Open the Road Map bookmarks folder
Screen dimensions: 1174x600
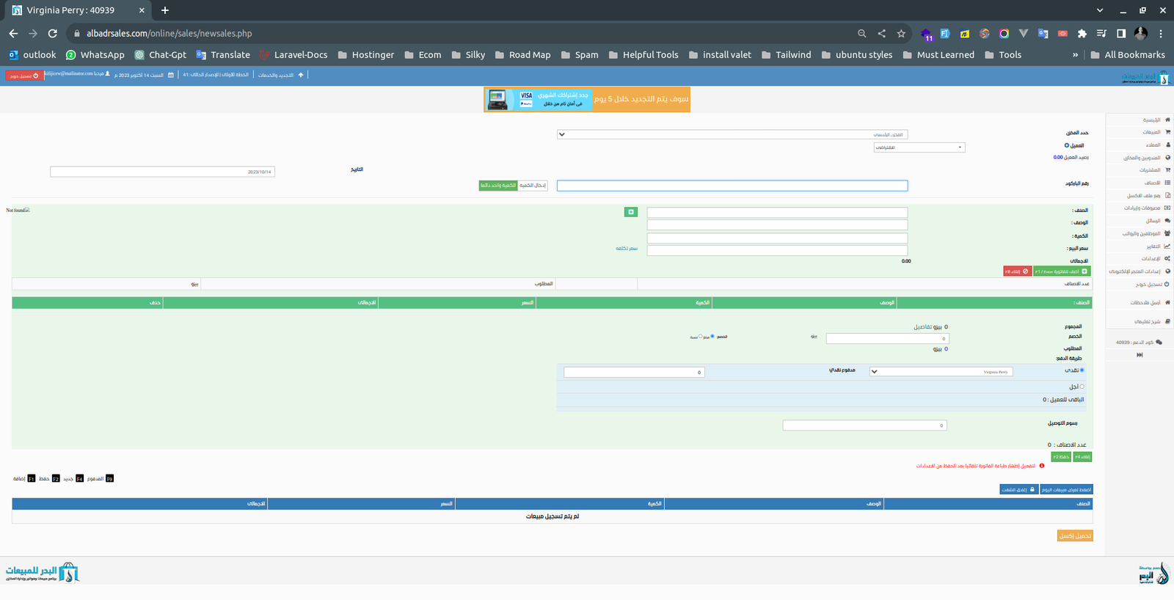coord(522,55)
